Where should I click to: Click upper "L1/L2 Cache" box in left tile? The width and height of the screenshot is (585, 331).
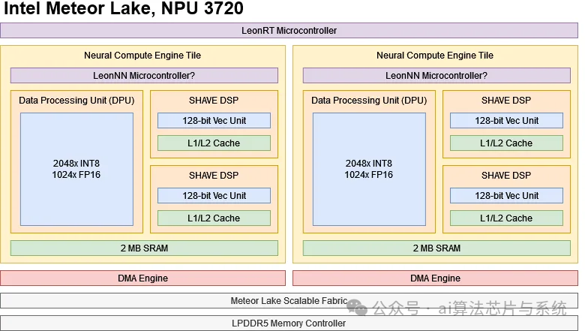click(214, 143)
